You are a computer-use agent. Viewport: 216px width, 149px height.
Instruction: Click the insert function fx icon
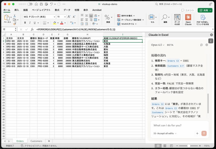tap(32, 29)
